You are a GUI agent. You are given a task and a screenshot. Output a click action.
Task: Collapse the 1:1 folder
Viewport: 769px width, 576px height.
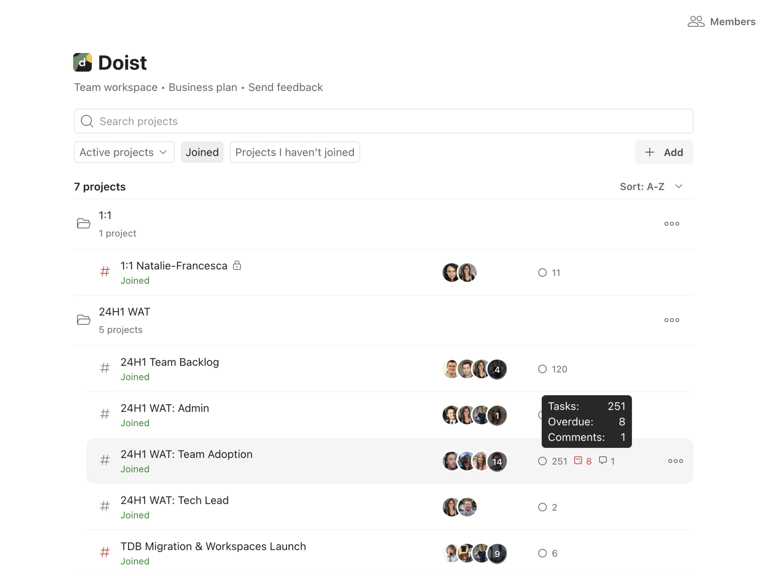pyautogui.click(x=84, y=224)
